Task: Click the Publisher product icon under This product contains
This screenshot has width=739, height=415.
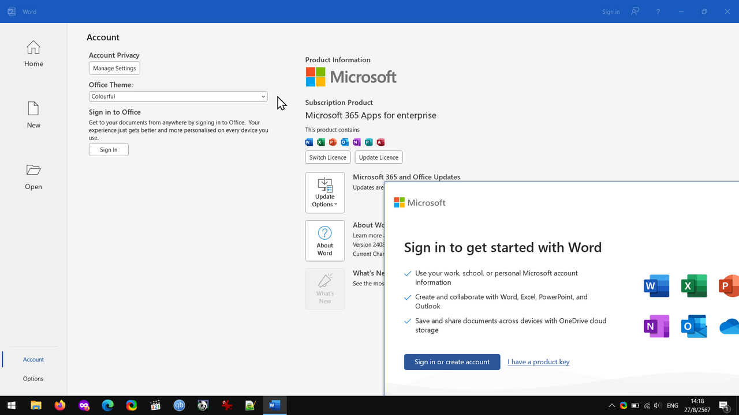Action: (x=368, y=142)
